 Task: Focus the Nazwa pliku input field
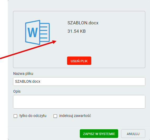coord(79,81)
